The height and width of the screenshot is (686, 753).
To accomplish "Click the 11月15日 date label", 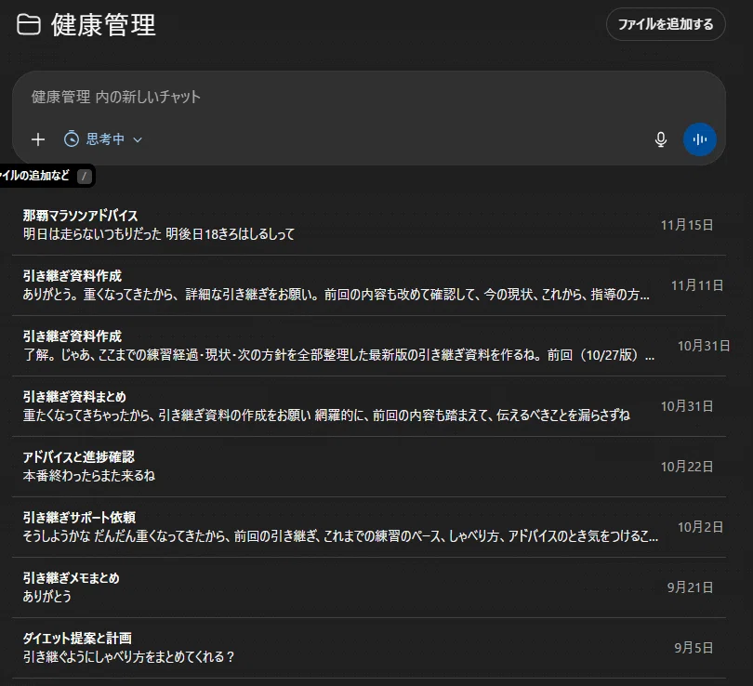I will pyautogui.click(x=687, y=225).
